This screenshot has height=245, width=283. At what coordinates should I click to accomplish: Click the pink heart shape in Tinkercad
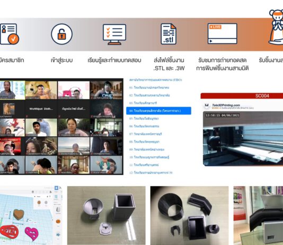pos(32,234)
